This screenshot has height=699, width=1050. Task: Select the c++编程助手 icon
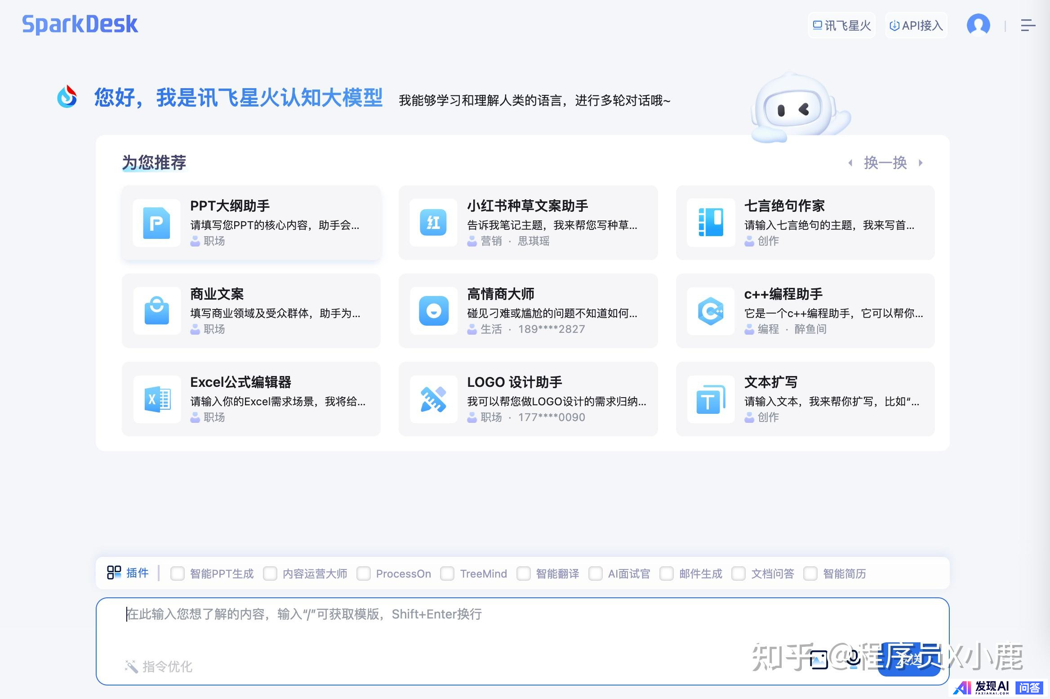[710, 311]
